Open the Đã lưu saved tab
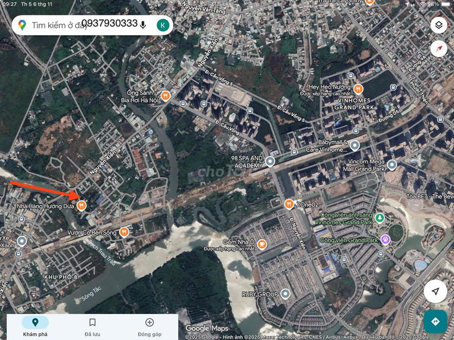This screenshot has width=454, height=340. [92, 326]
